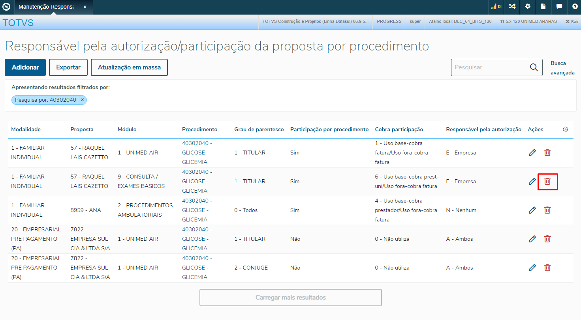The width and height of the screenshot is (581, 320).
Task: Click the Proposta column header
Action: click(82, 130)
